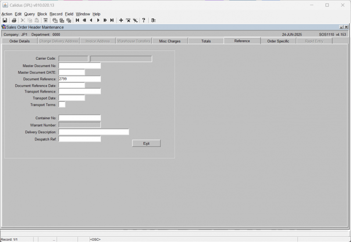Click the Clear form toolbar icon
The height and width of the screenshot is (242, 351).
coord(46,20)
